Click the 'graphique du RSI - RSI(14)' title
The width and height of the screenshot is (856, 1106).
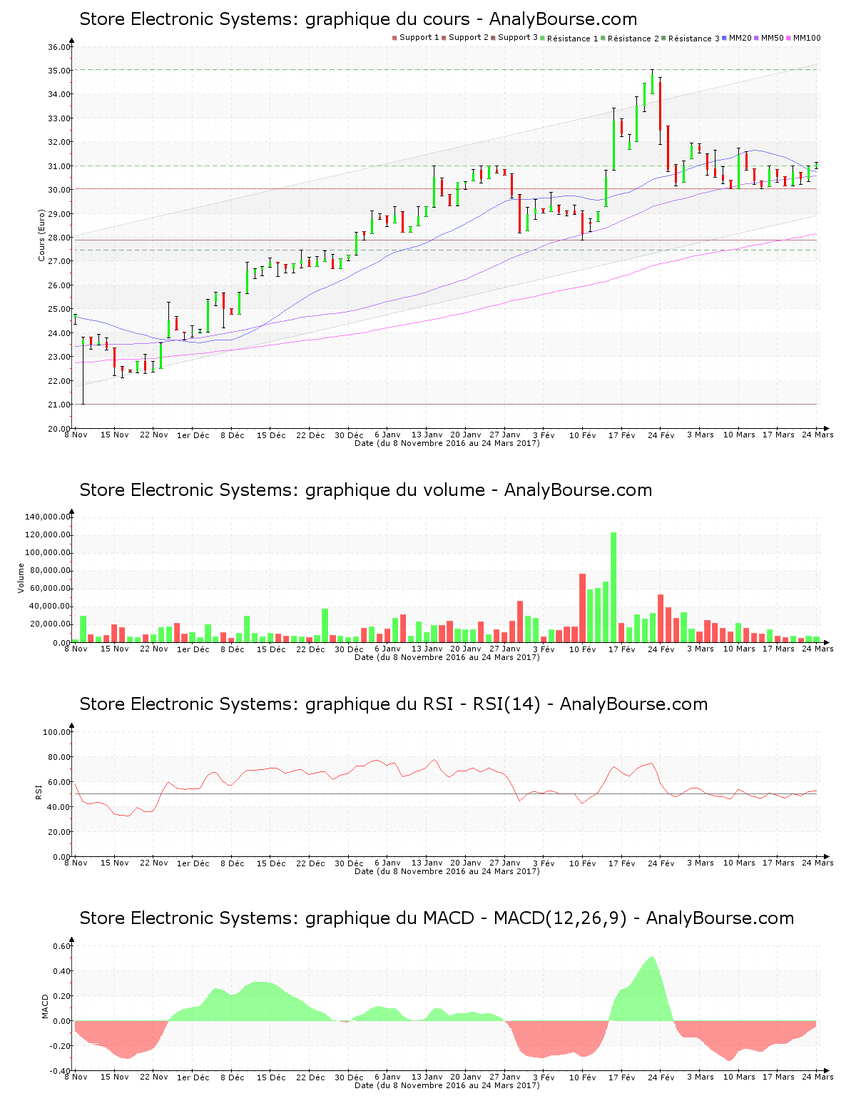(394, 704)
